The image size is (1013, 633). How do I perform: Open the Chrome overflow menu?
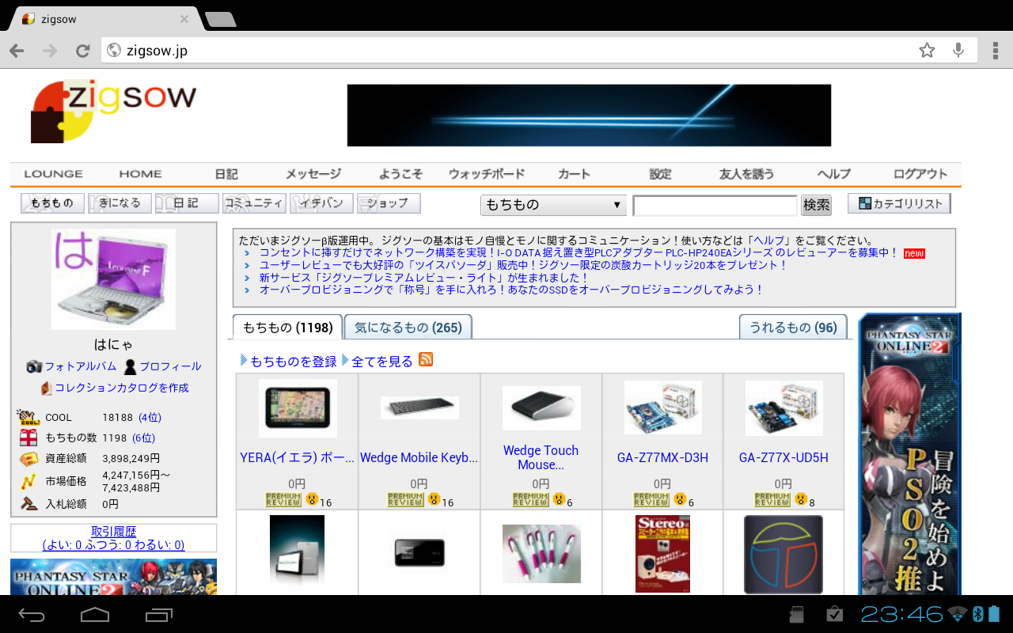994,51
